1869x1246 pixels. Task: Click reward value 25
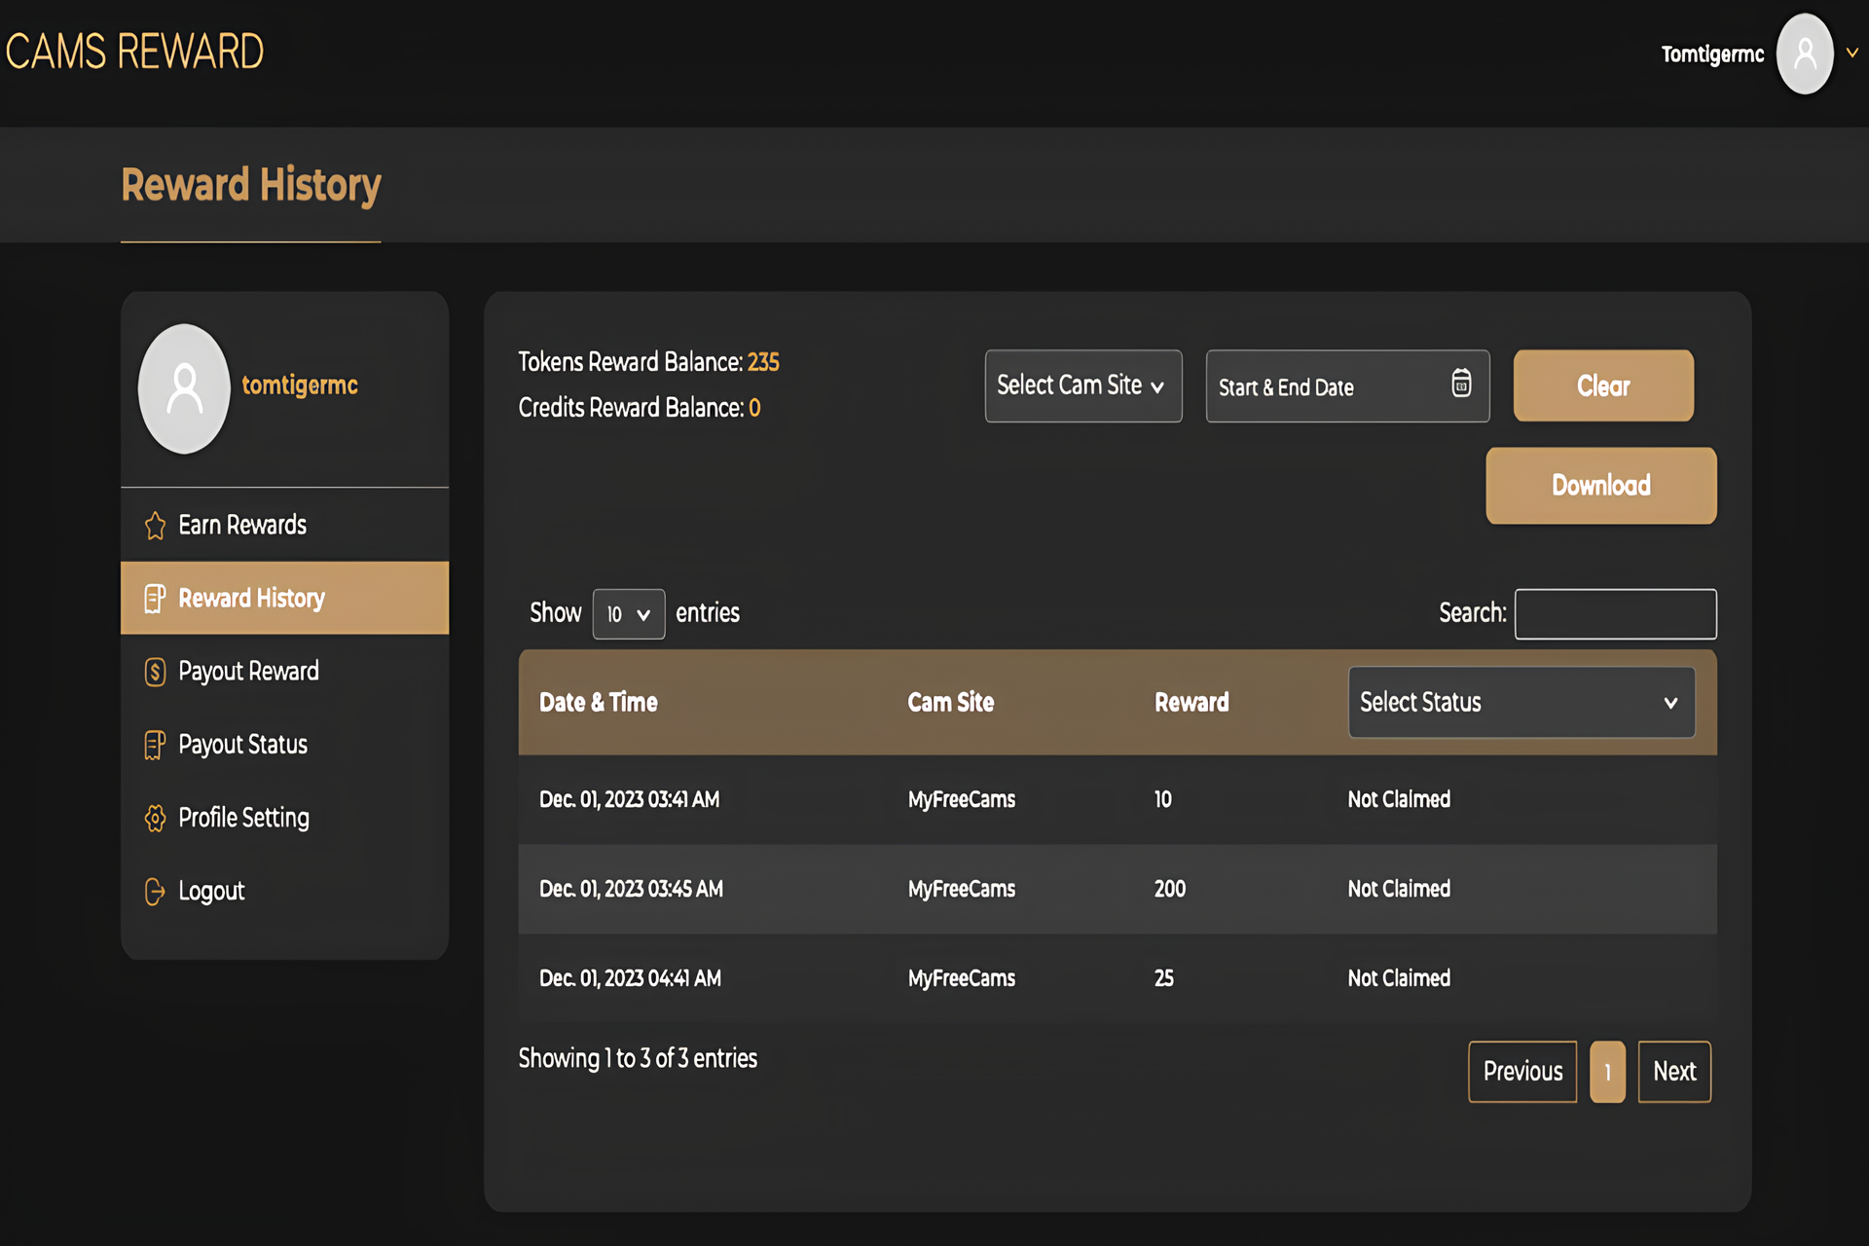tap(1164, 978)
